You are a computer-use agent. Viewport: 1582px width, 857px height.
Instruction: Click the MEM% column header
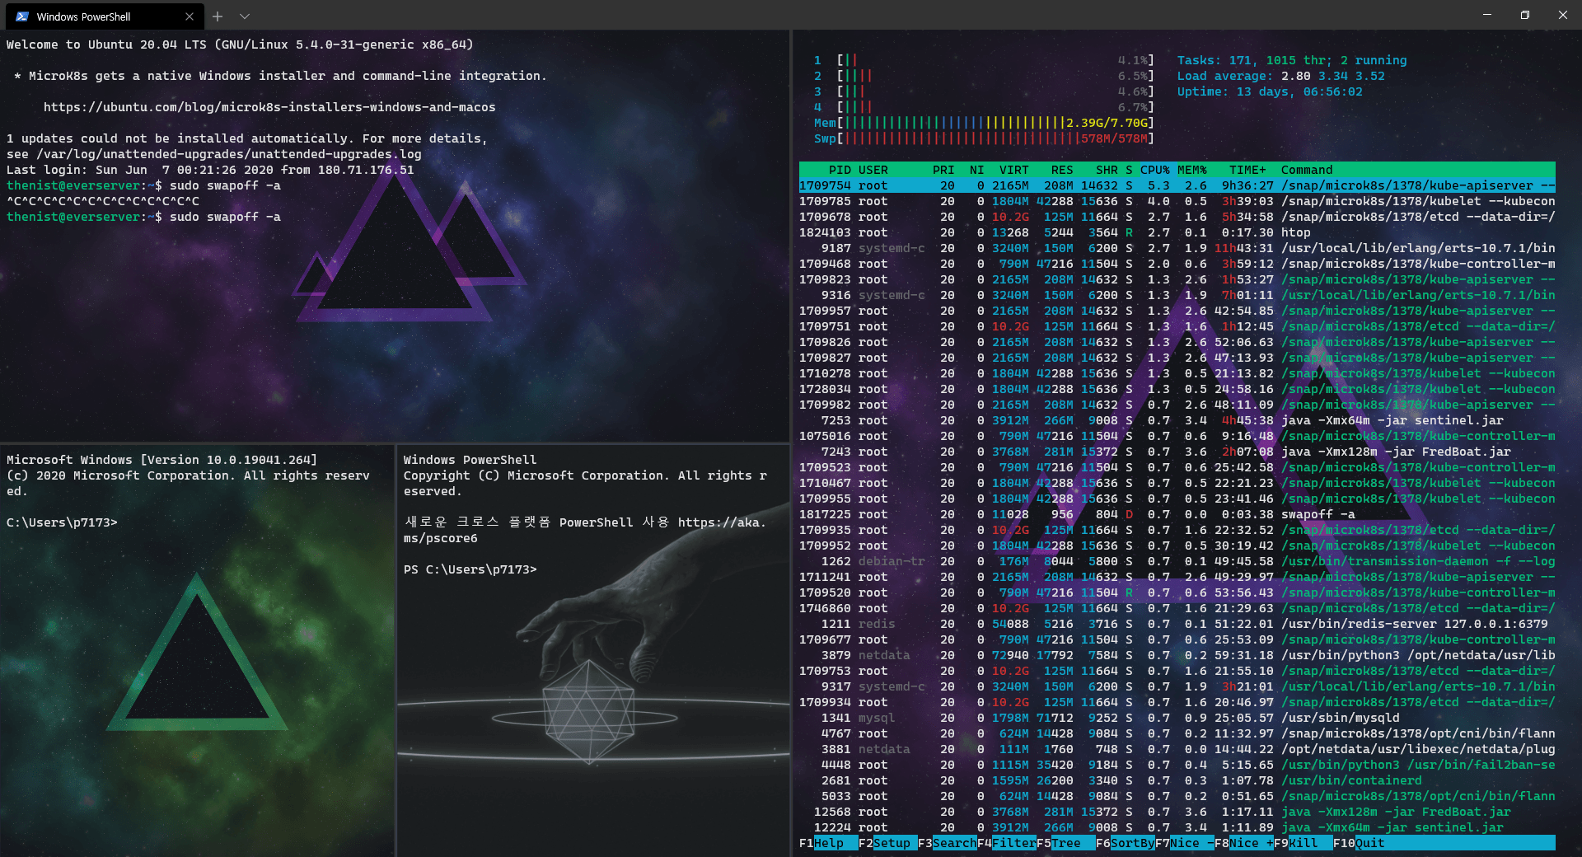pyautogui.click(x=1191, y=170)
